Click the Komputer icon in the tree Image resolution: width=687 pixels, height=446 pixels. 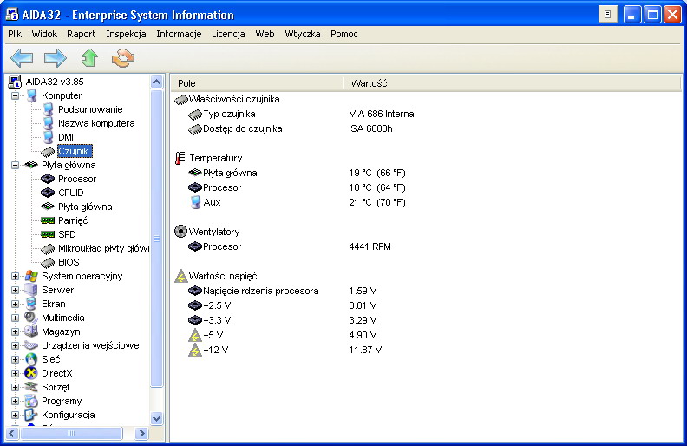pos(31,95)
